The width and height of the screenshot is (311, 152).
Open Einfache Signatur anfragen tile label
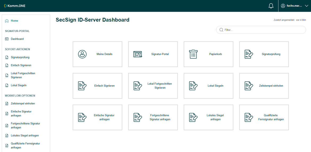coord(104,117)
